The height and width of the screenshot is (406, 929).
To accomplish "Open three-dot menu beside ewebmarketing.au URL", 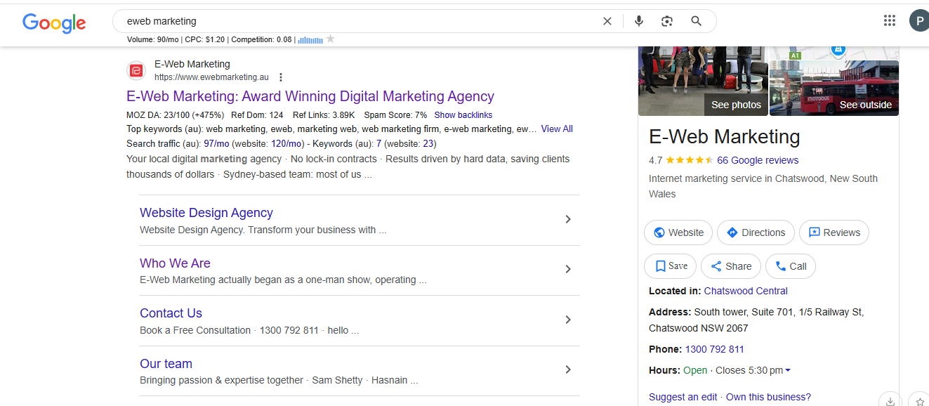I will click(x=281, y=77).
